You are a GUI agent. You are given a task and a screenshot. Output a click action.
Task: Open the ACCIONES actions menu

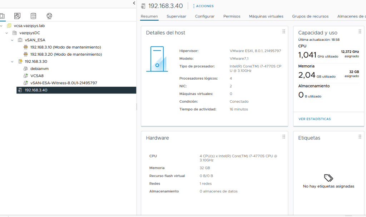click(x=203, y=6)
